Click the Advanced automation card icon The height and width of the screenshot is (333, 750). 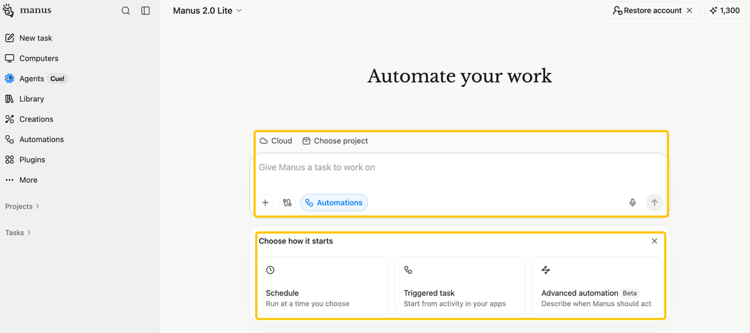coord(546,270)
